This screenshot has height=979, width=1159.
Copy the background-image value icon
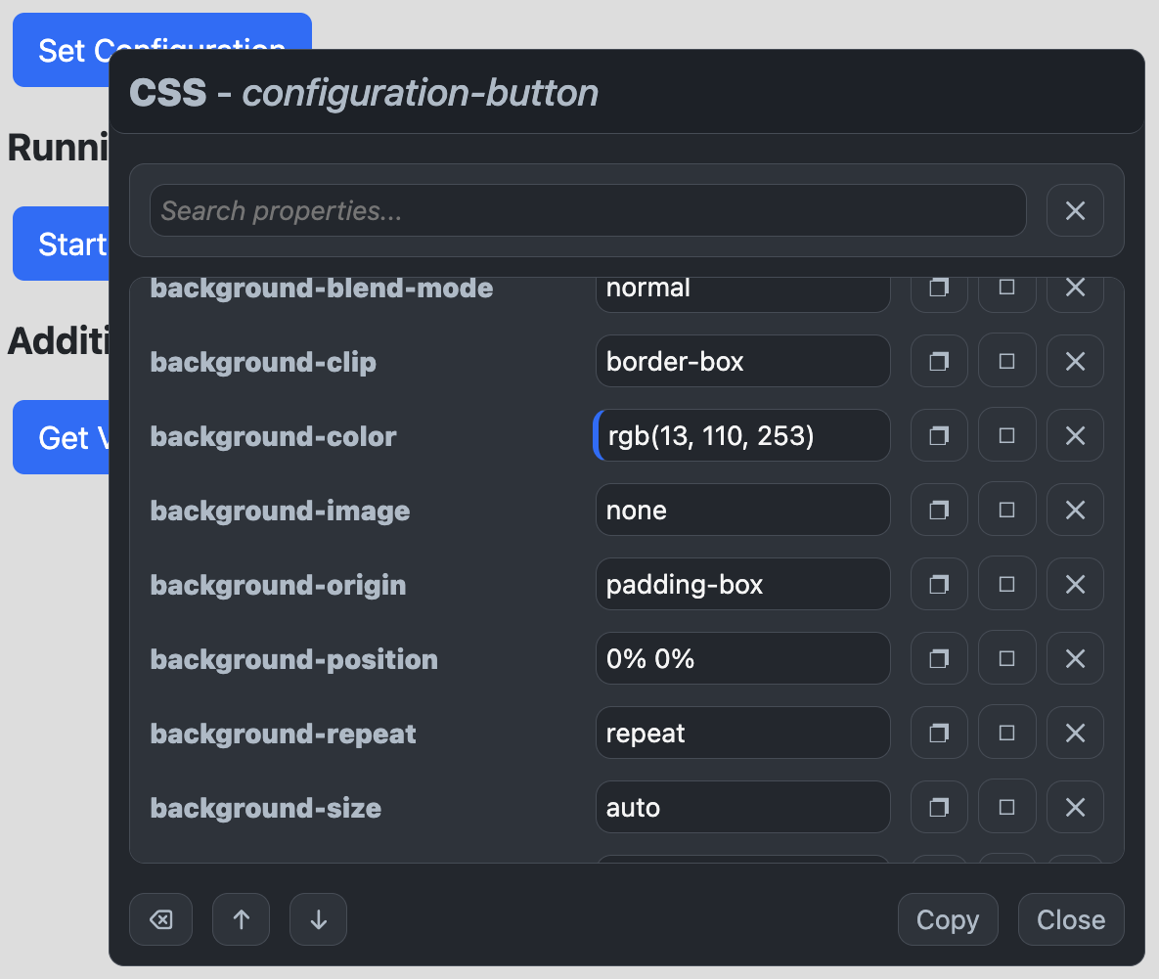click(x=939, y=510)
